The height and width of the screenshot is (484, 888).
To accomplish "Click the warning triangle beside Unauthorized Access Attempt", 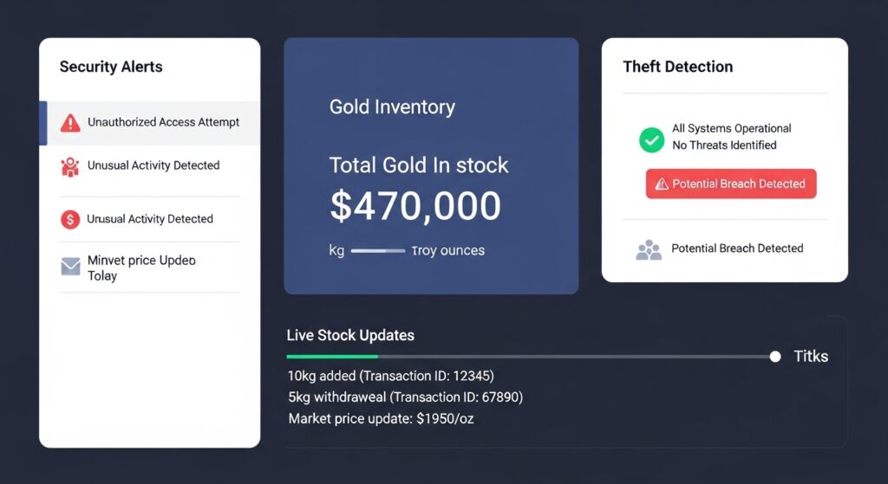I will pyautogui.click(x=70, y=123).
